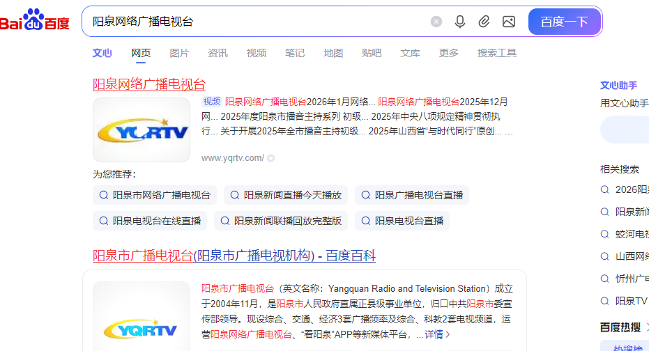Screen dimensions: 649x351
Task: Click the search box containing 阳泉网络广播电视台
Action: (x=251, y=22)
